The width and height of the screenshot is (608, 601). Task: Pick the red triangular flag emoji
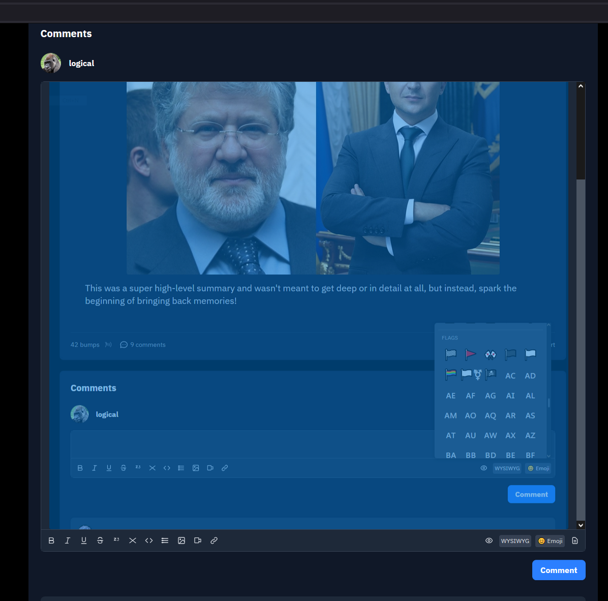(x=470, y=354)
